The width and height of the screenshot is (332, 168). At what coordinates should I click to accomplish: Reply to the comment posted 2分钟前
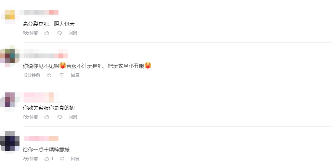(x=75, y=159)
